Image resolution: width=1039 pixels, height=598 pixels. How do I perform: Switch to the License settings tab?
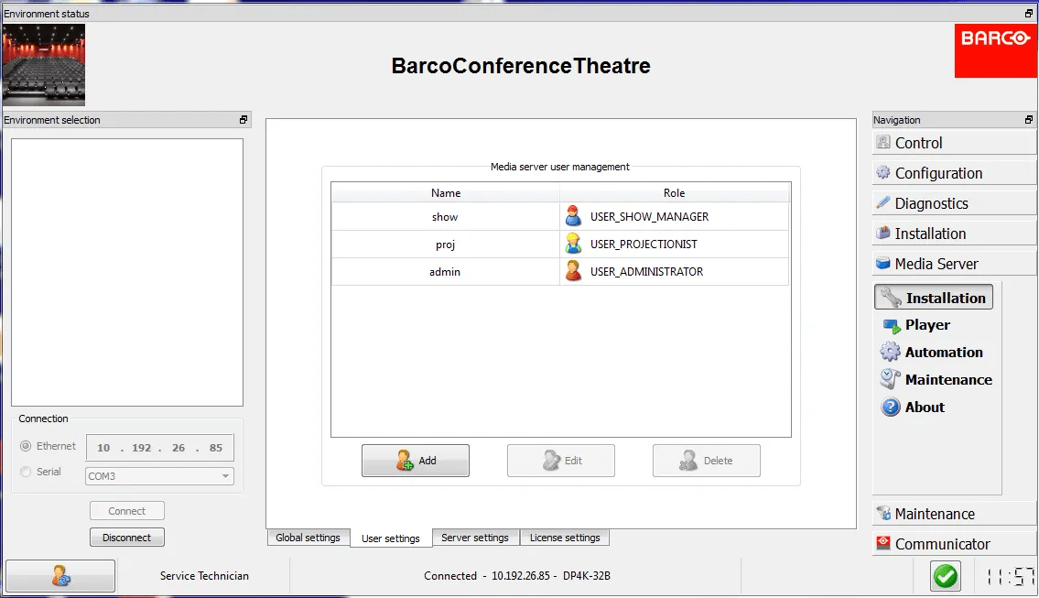pos(565,538)
